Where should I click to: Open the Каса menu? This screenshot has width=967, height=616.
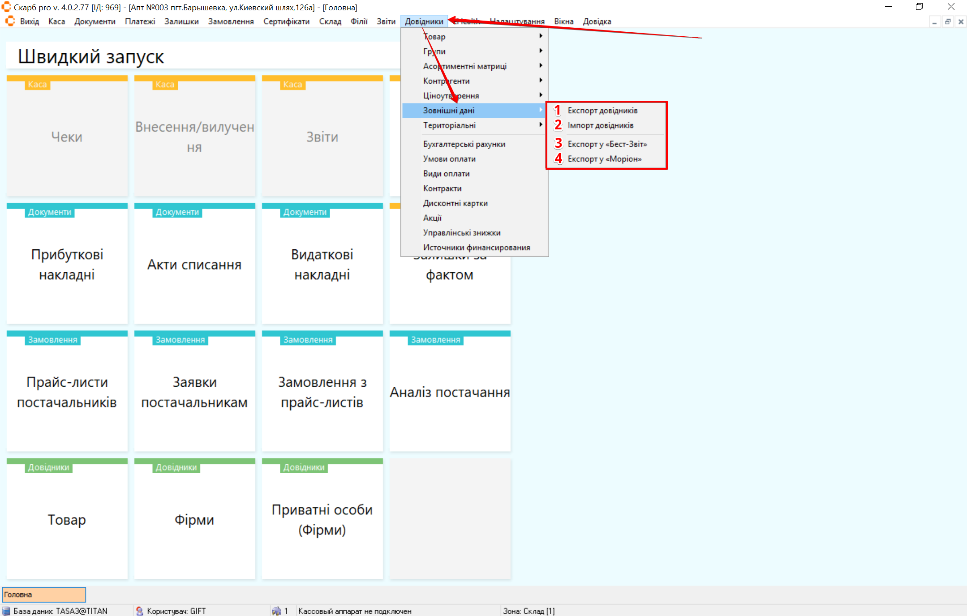(56, 21)
